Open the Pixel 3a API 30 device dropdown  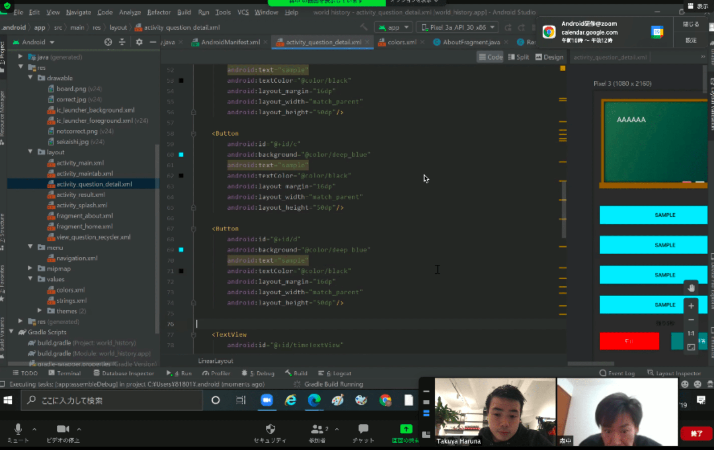click(458, 27)
